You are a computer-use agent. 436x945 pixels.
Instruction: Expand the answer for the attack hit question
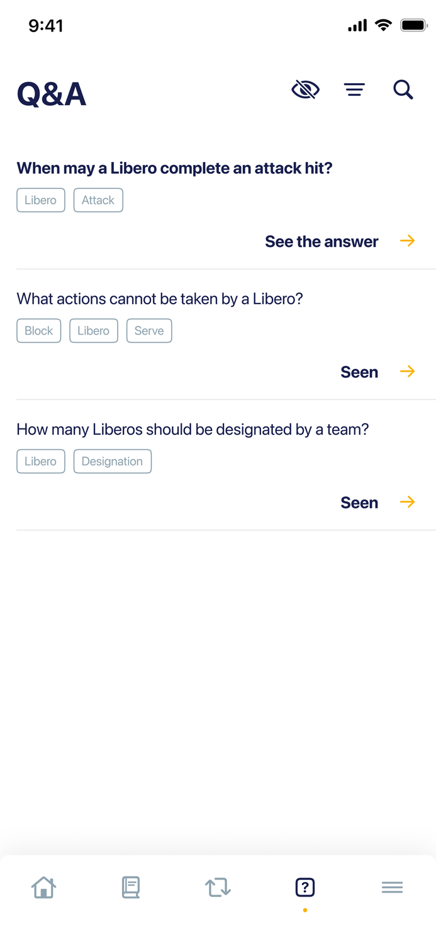(321, 241)
